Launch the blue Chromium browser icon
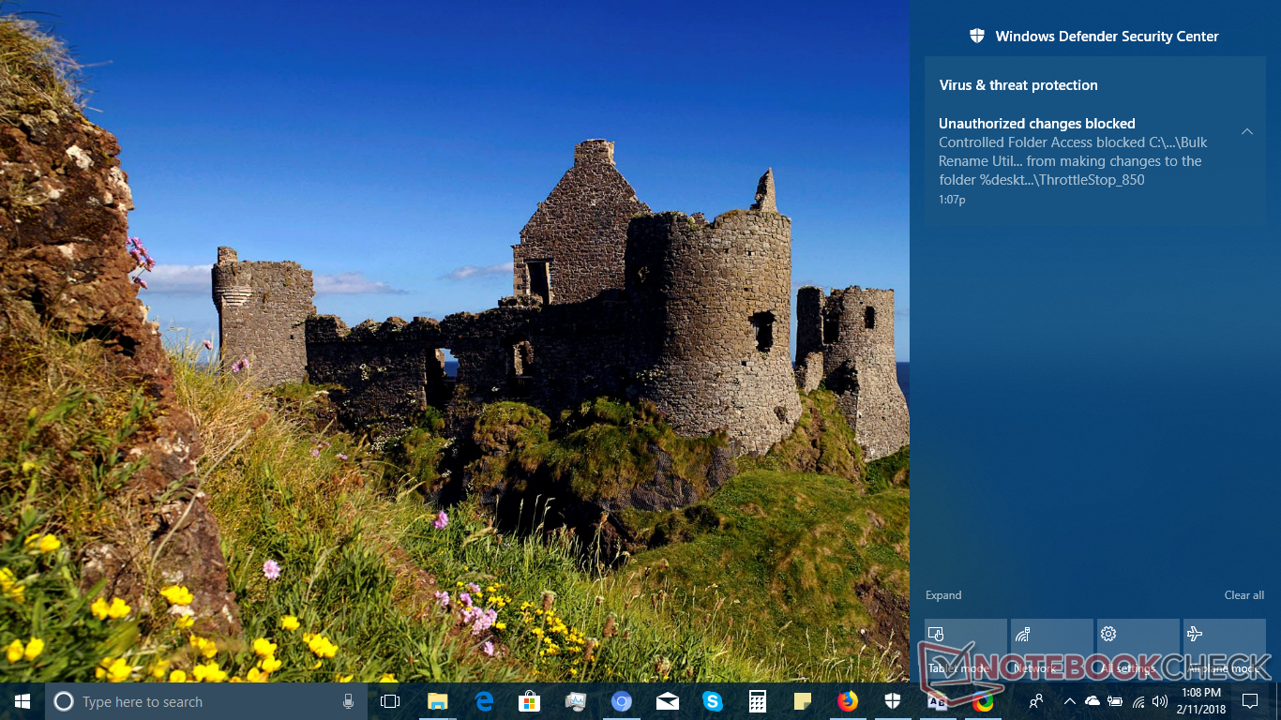The width and height of the screenshot is (1281, 720). (621, 701)
